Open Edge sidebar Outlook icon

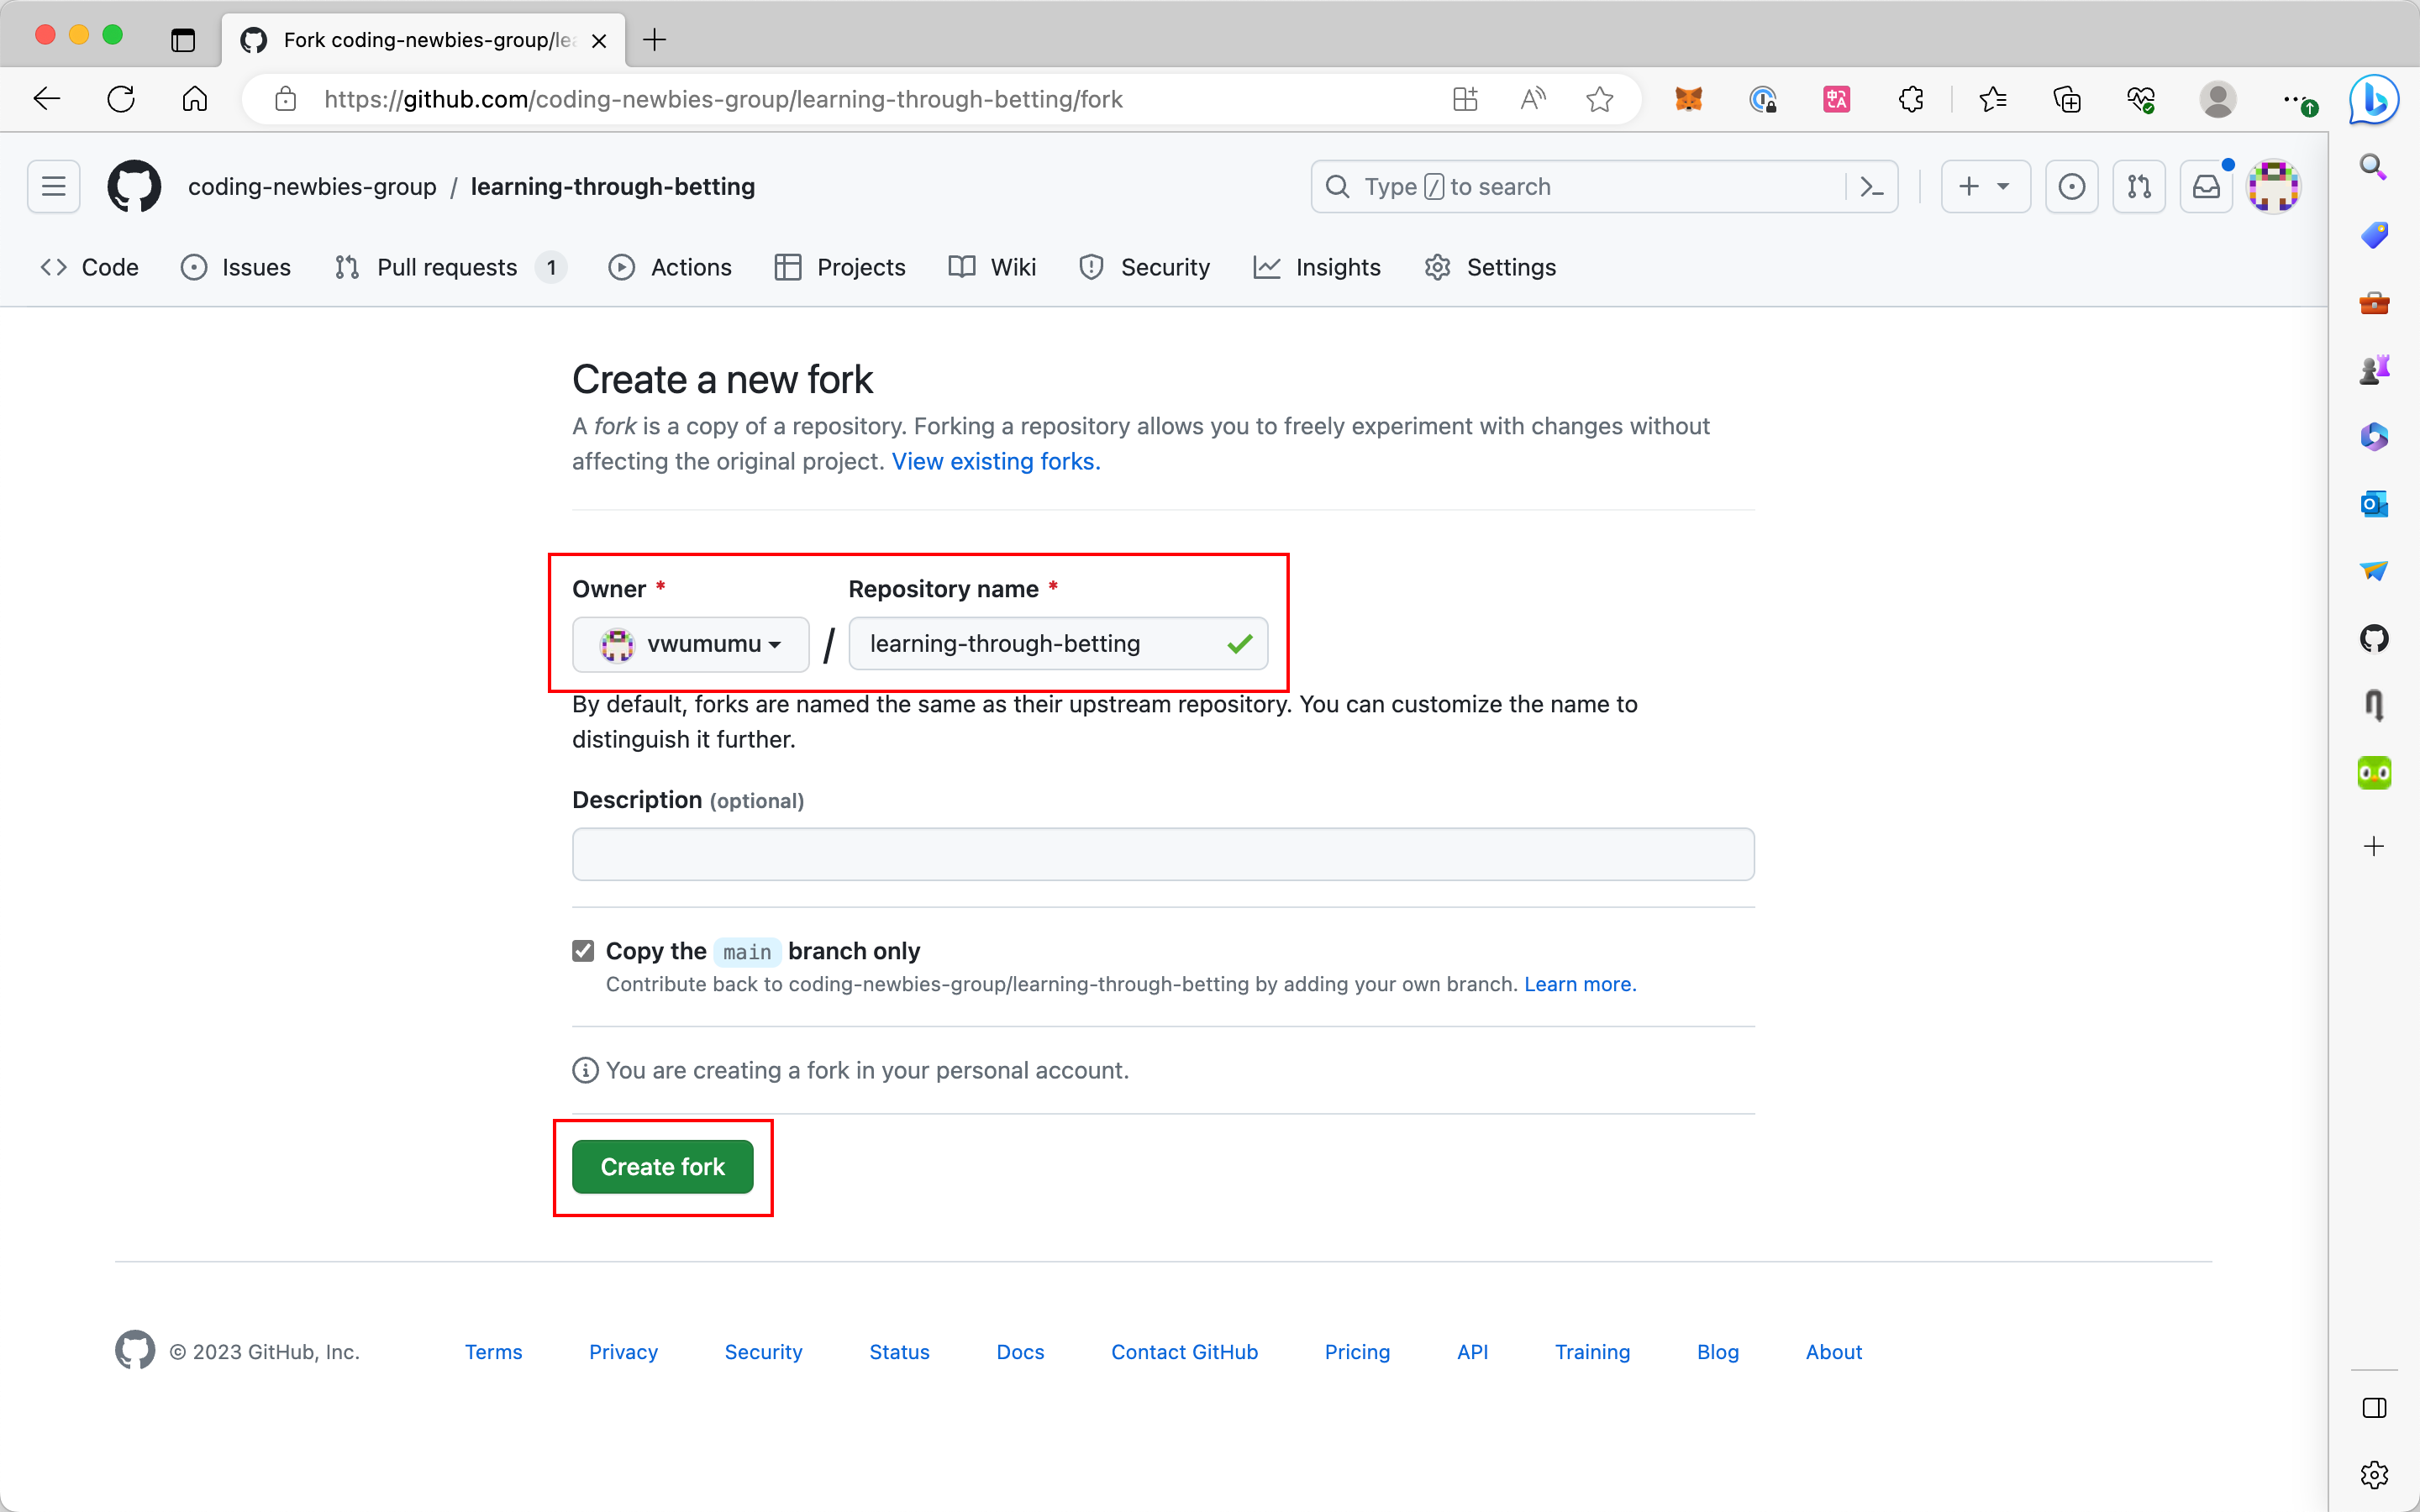click(2374, 504)
